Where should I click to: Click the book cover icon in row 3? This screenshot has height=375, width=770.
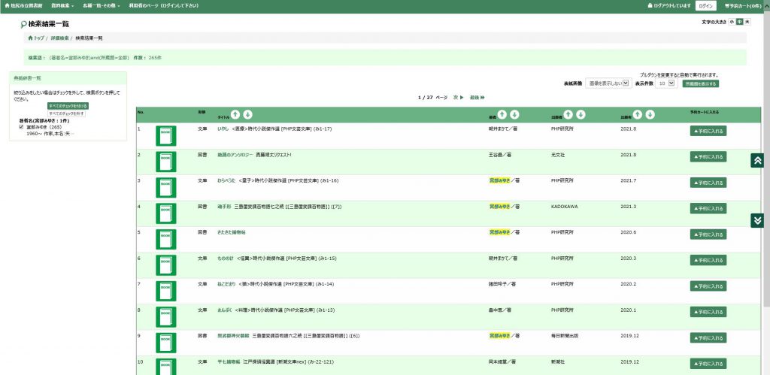[x=166, y=188]
